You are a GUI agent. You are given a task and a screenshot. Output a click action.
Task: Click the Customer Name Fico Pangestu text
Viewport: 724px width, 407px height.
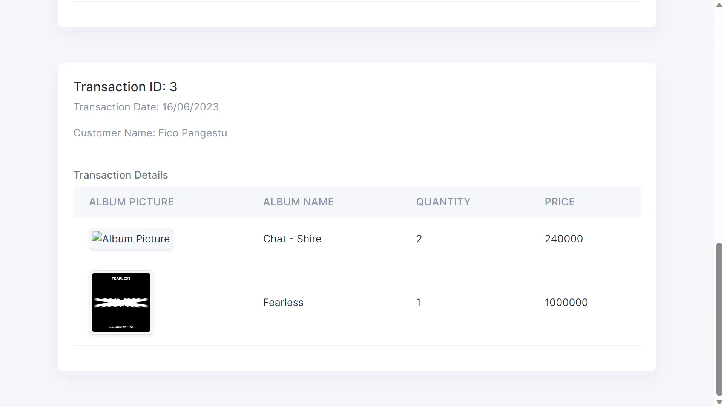pyautogui.click(x=150, y=133)
